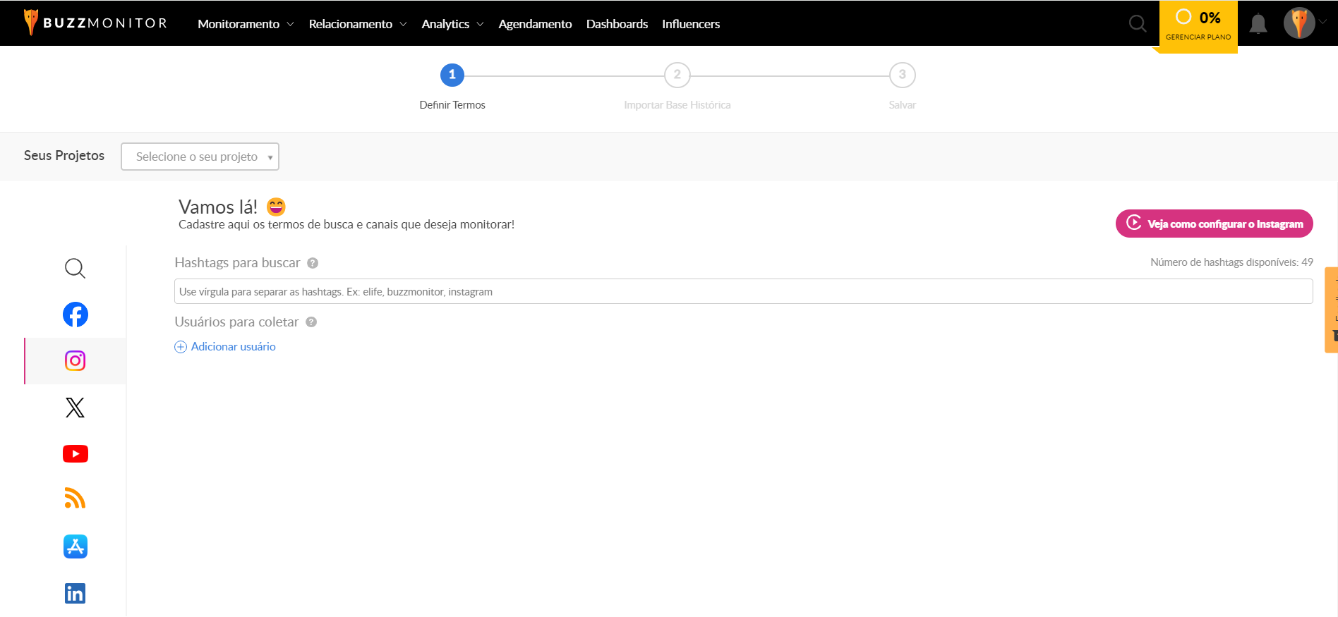Open the Monitoramento menu
The width and height of the screenshot is (1338, 617).
239,24
